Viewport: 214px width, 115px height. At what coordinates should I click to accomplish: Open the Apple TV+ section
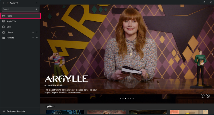(20, 21)
